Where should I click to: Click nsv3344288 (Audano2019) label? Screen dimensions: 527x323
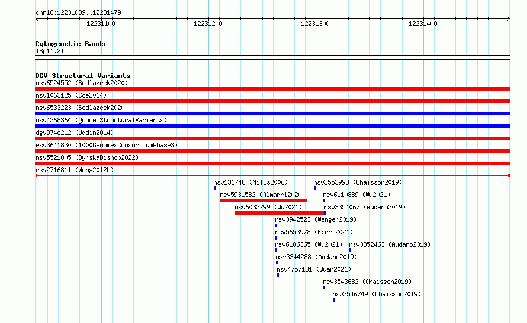coord(316,257)
